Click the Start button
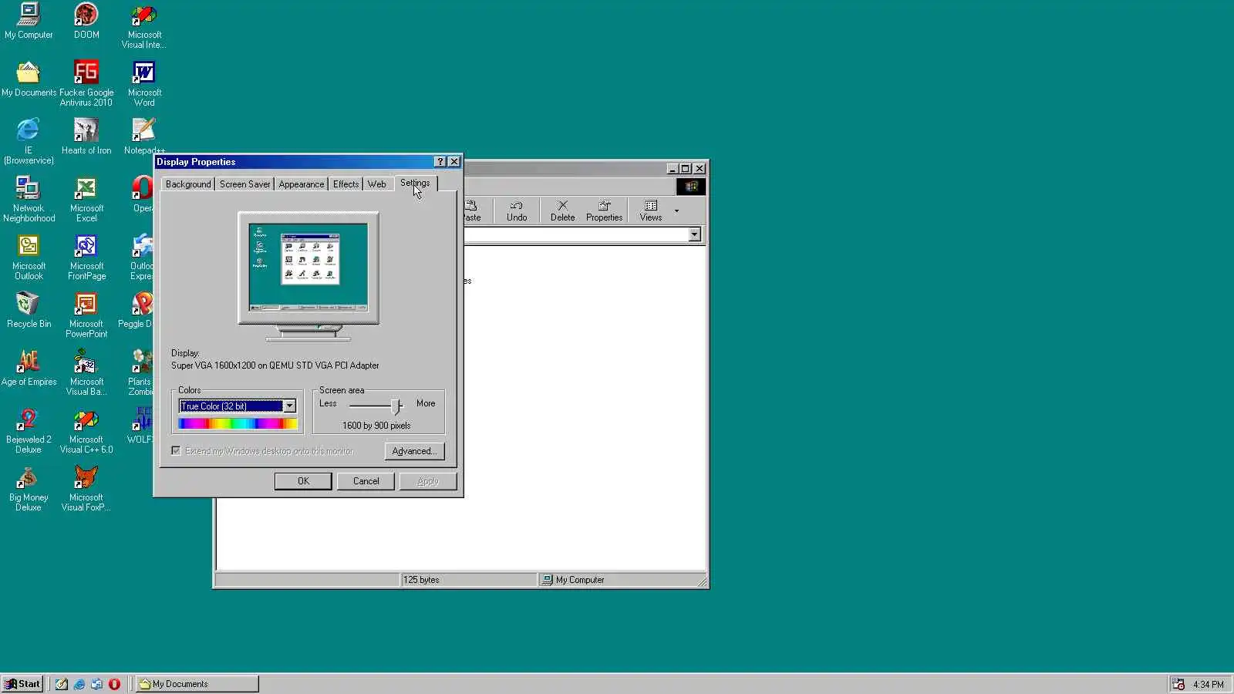 point(22,684)
